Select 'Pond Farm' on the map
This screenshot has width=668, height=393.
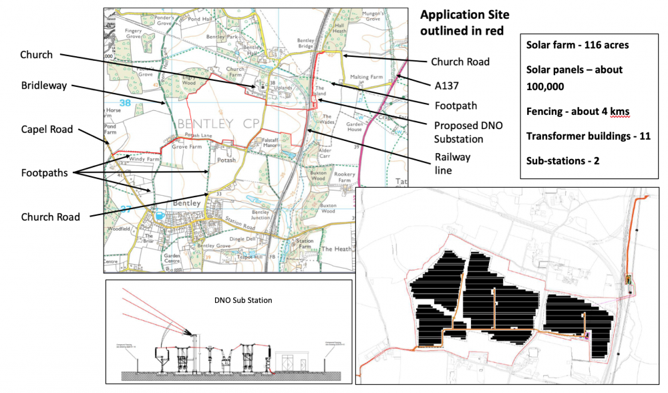click(x=110, y=129)
